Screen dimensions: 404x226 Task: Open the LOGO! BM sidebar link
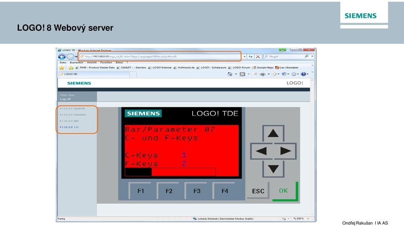tap(69, 121)
